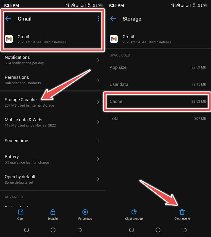Expand the Screen time row chevron
The image size is (211, 237).
98,141
